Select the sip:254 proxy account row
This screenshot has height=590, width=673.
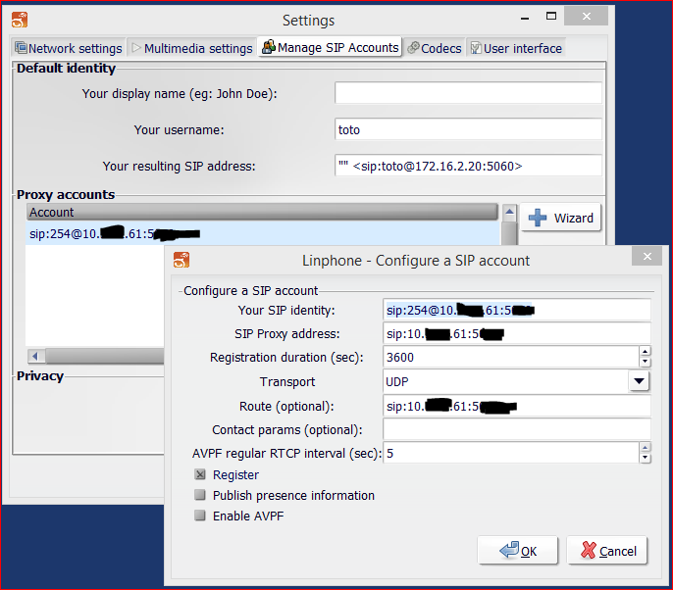263,233
